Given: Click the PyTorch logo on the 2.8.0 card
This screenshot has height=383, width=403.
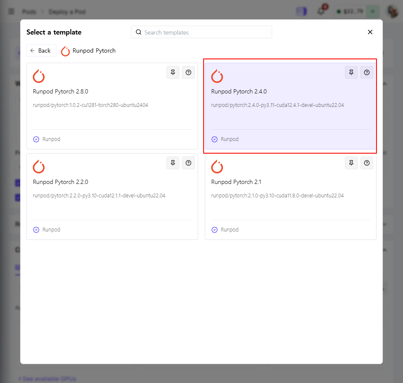Looking at the screenshot, I should coord(39,76).
